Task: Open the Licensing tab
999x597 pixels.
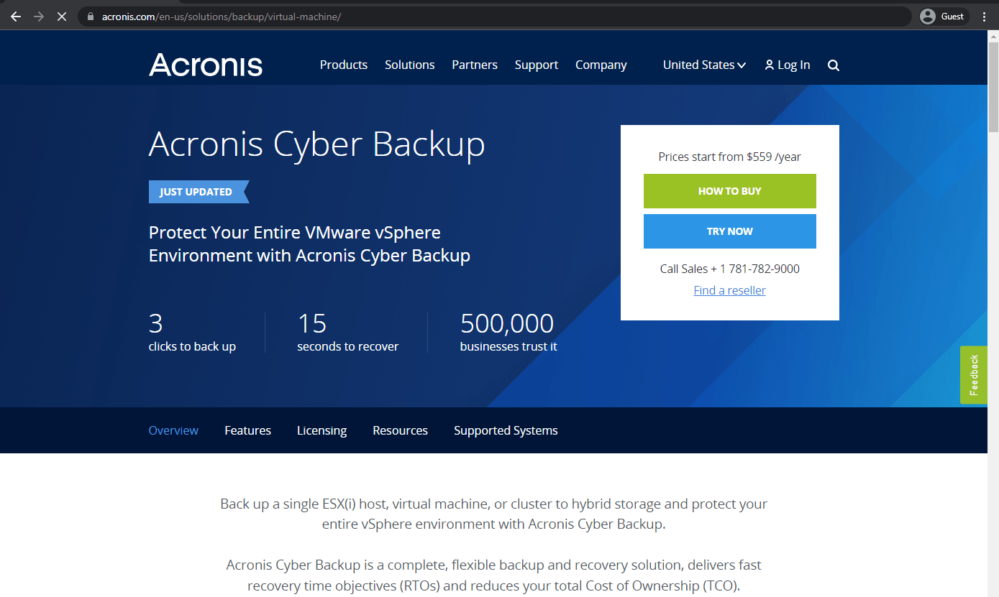Action: point(321,430)
